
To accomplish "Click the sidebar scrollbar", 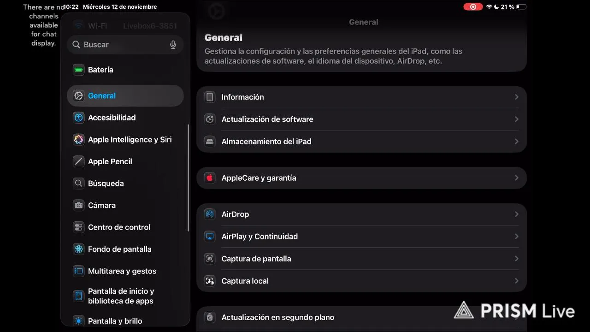I will (x=188, y=178).
